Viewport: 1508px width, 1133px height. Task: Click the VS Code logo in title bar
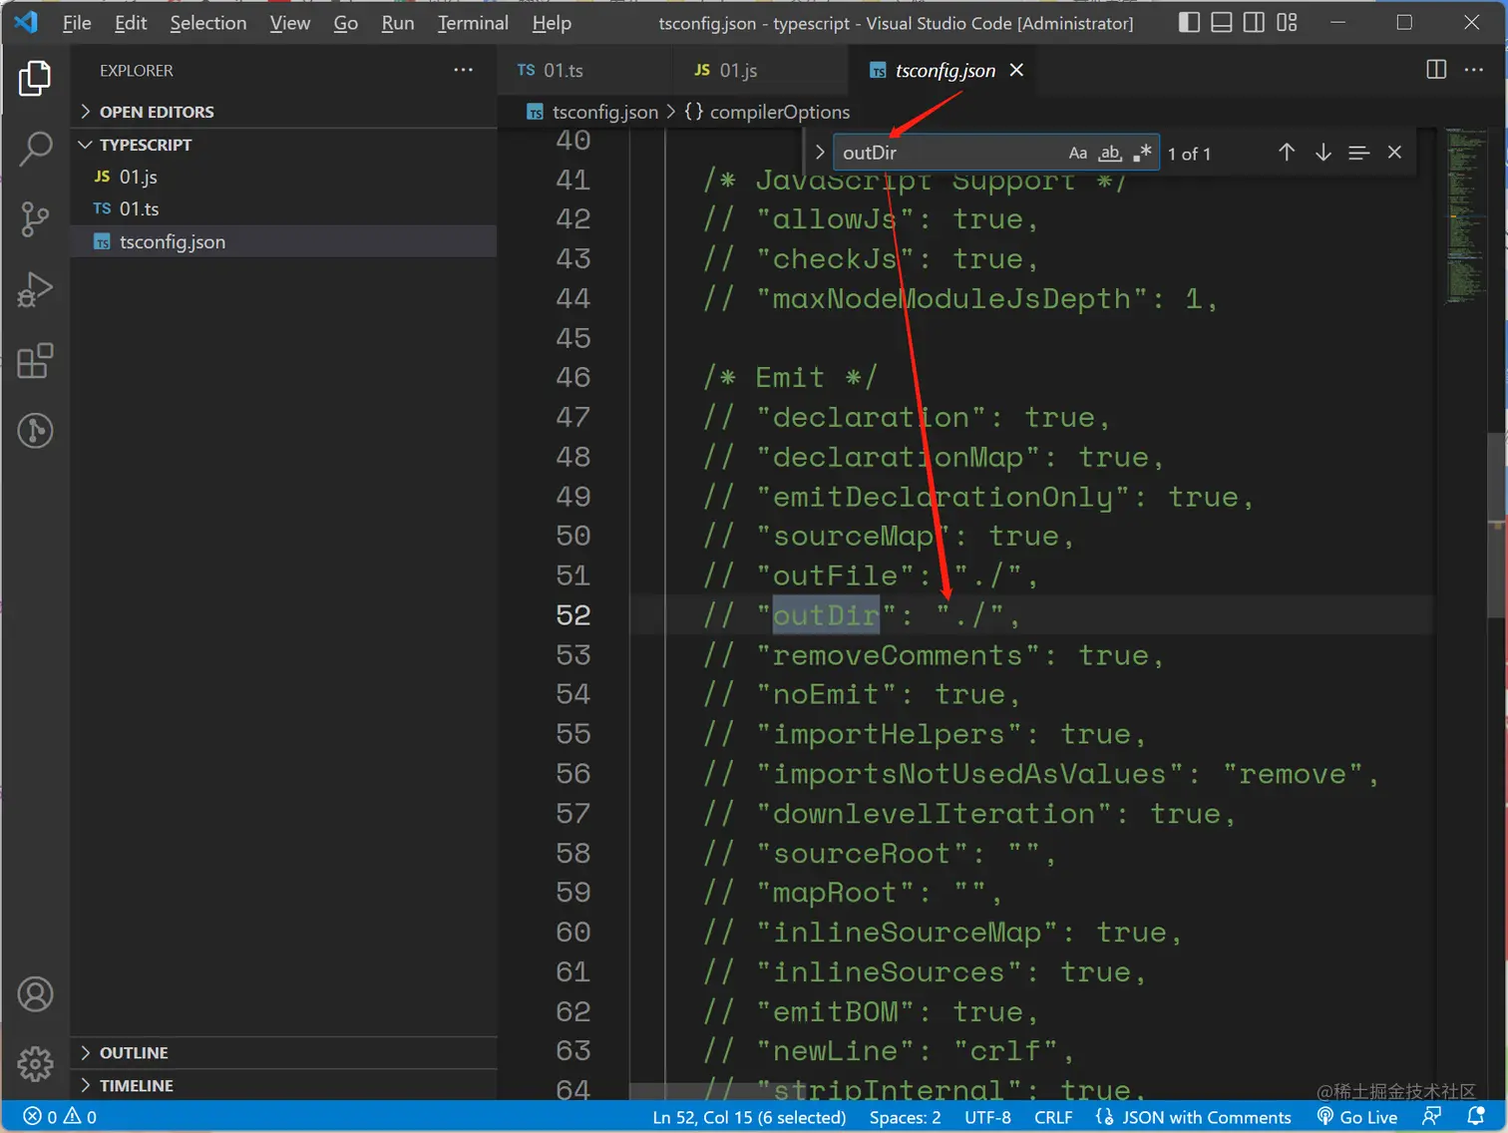point(26,22)
